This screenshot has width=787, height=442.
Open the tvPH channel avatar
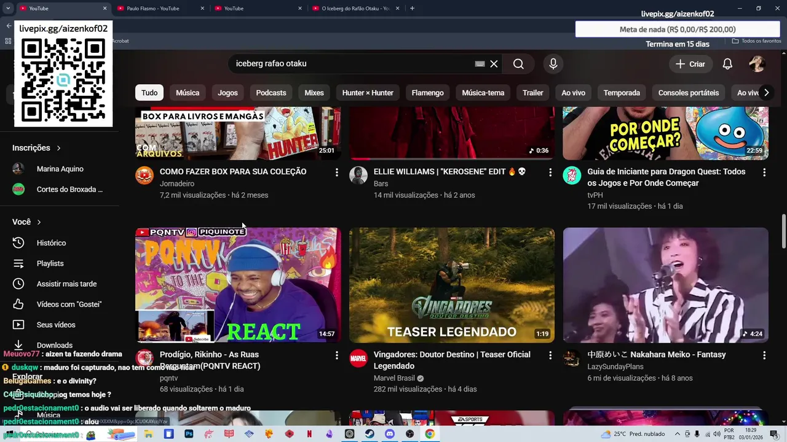point(572,175)
